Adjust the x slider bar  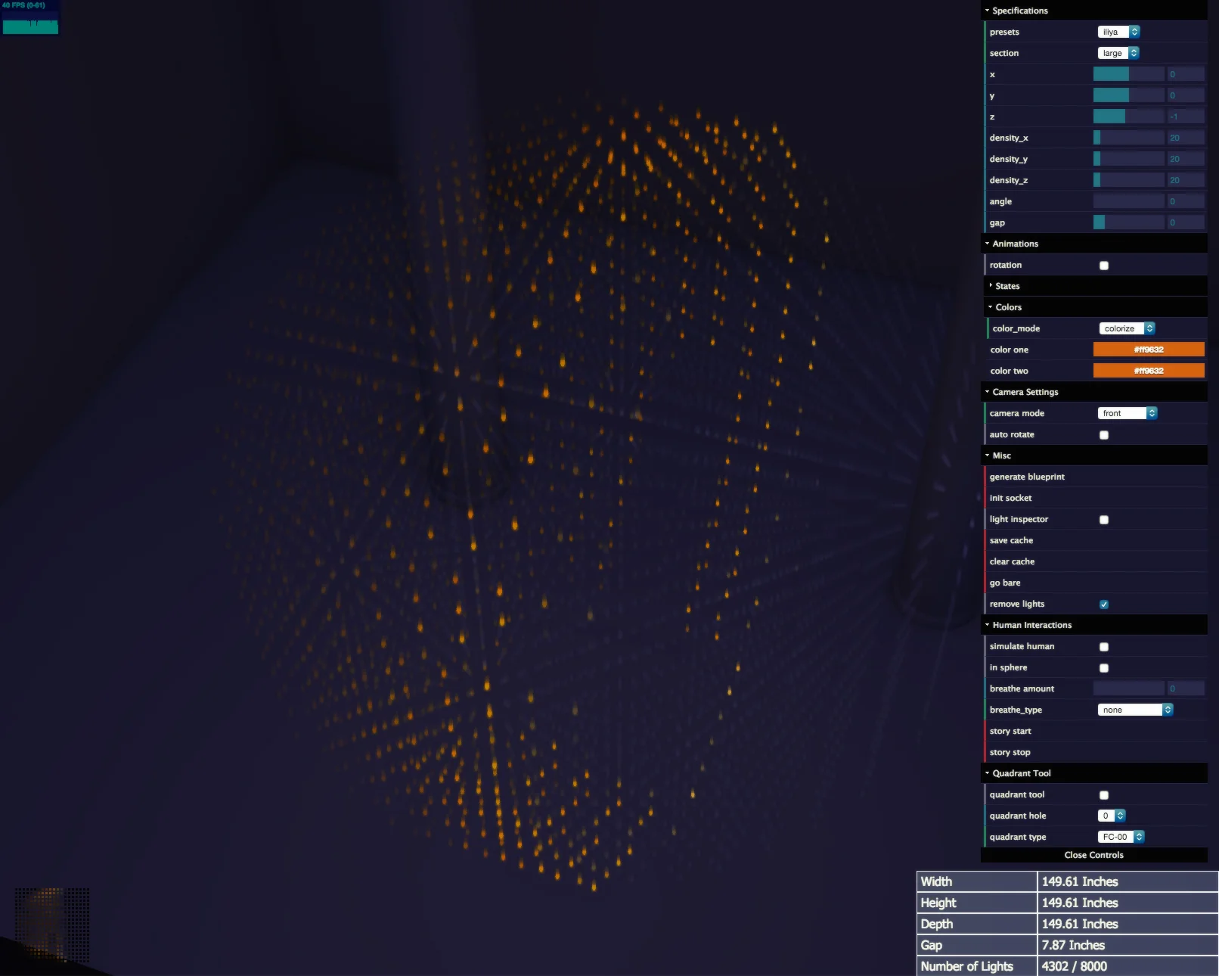click(1129, 74)
